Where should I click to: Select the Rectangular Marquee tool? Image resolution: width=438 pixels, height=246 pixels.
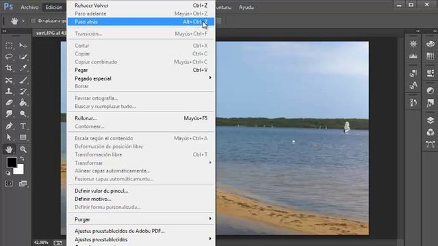click(9, 46)
